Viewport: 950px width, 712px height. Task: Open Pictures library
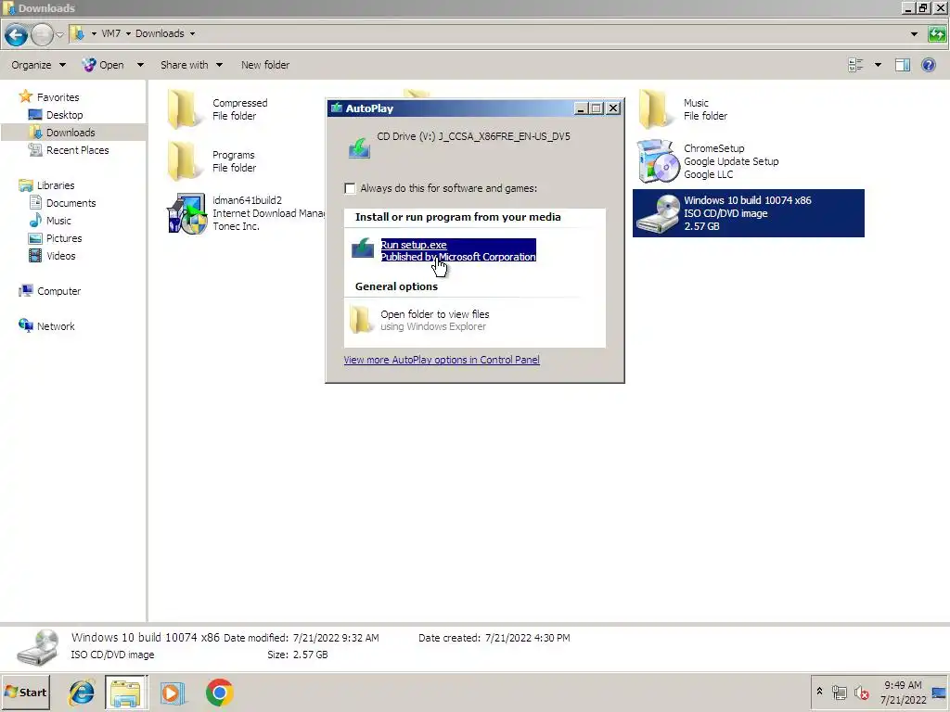pos(64,238)
